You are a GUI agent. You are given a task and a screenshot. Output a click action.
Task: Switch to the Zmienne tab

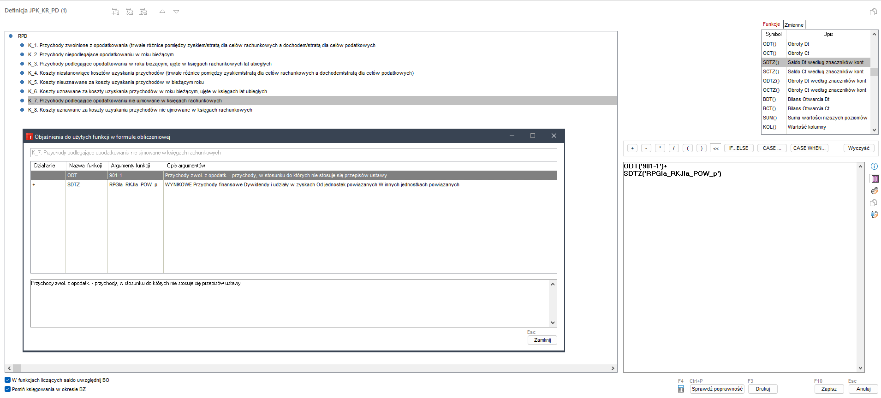[x=794, y=25]
